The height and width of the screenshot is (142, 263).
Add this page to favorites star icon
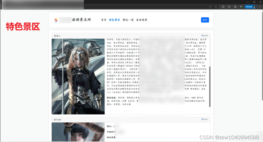pyautogui.click(x=216, y=7)
